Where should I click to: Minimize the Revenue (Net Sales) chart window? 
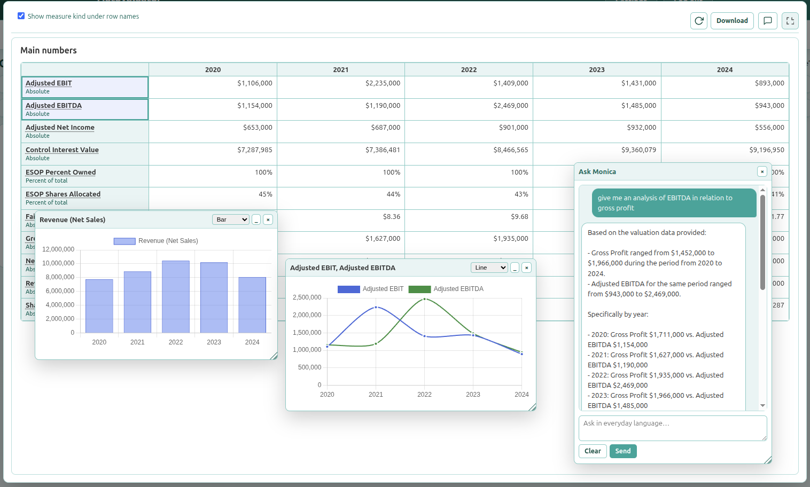pos(256,219)
